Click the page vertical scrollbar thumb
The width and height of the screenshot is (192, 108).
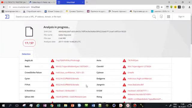tap(191, 29)
